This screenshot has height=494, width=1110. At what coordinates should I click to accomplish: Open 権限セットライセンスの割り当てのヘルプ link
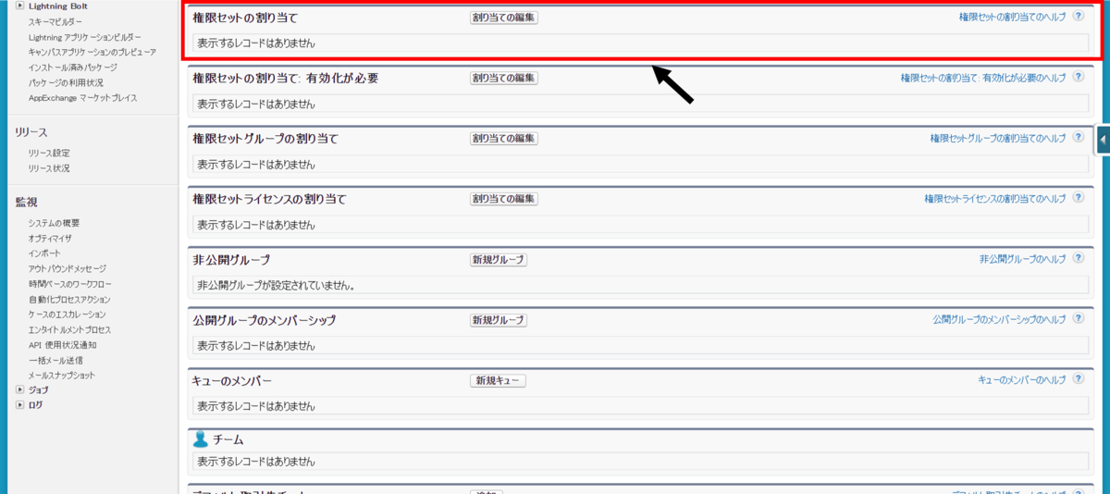[x=995, y=199]
